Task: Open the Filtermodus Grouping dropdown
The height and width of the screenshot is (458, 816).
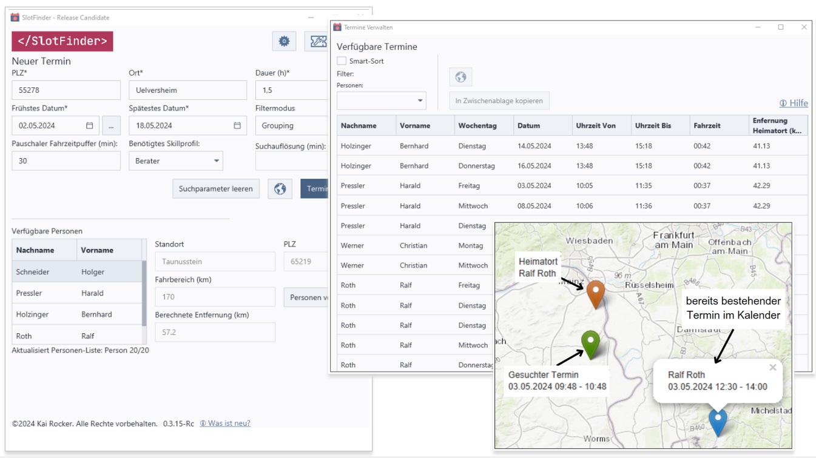Action: coord(292,125)
